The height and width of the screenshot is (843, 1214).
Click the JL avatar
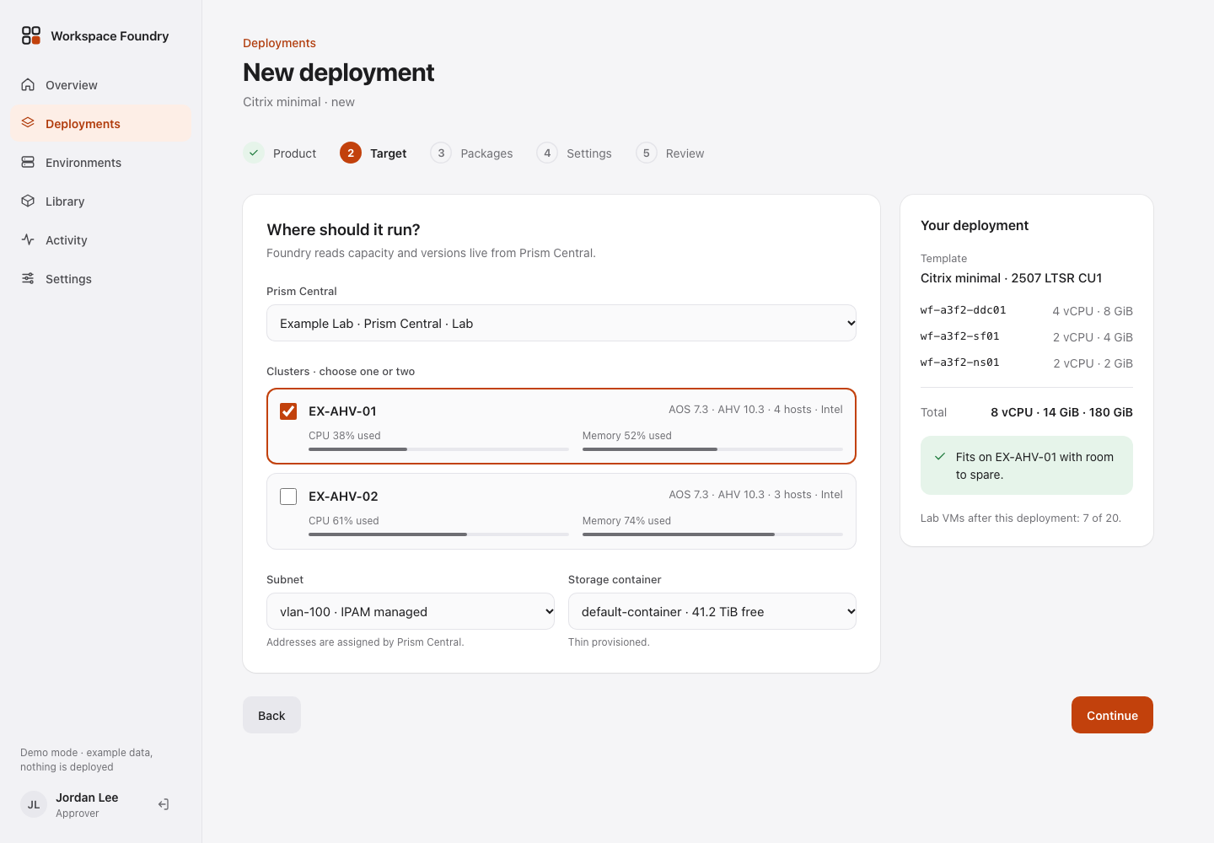[x=34, y=804]
